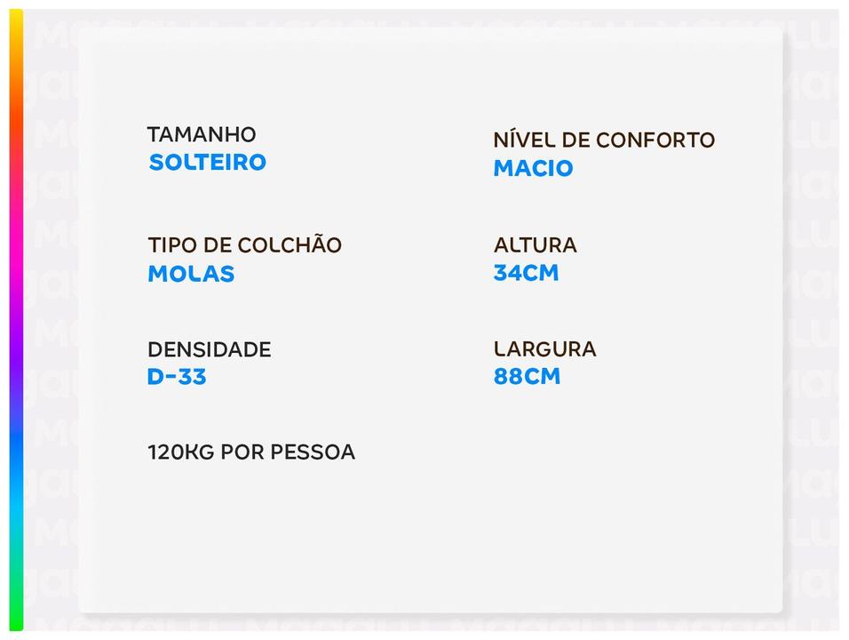Select the SOLTEIRO size value
Viewport: 849px width, 640px height.
(207, 163)
